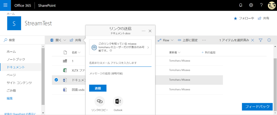Open ごみ箱 in the left navigation
The image size is (277, 115).
pyautogui.click(x=11, y=90)
